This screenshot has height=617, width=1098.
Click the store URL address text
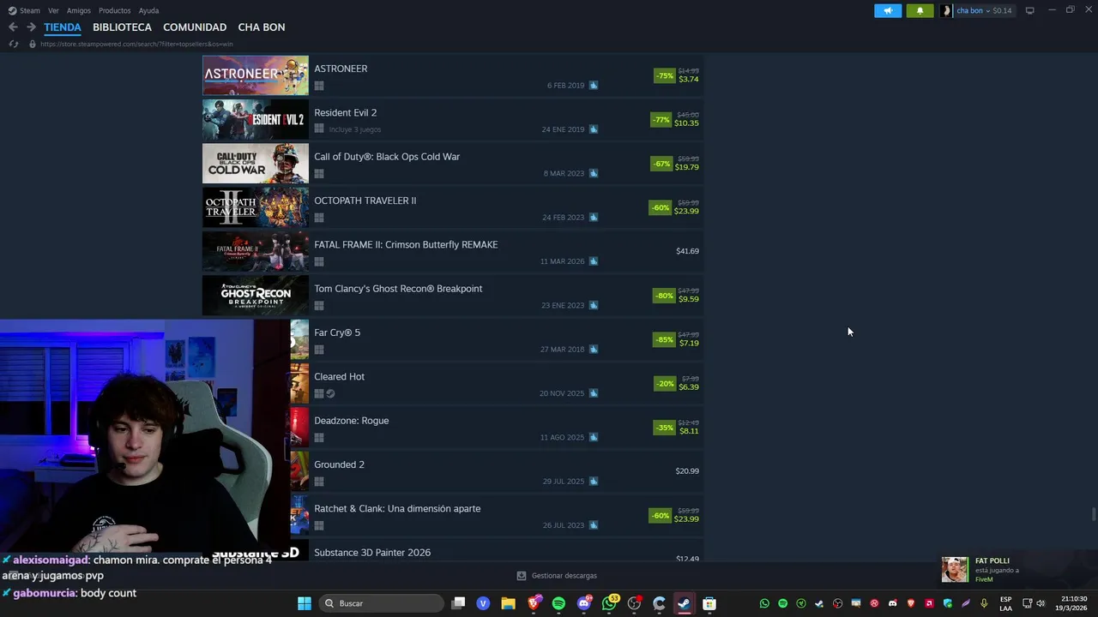136,44
